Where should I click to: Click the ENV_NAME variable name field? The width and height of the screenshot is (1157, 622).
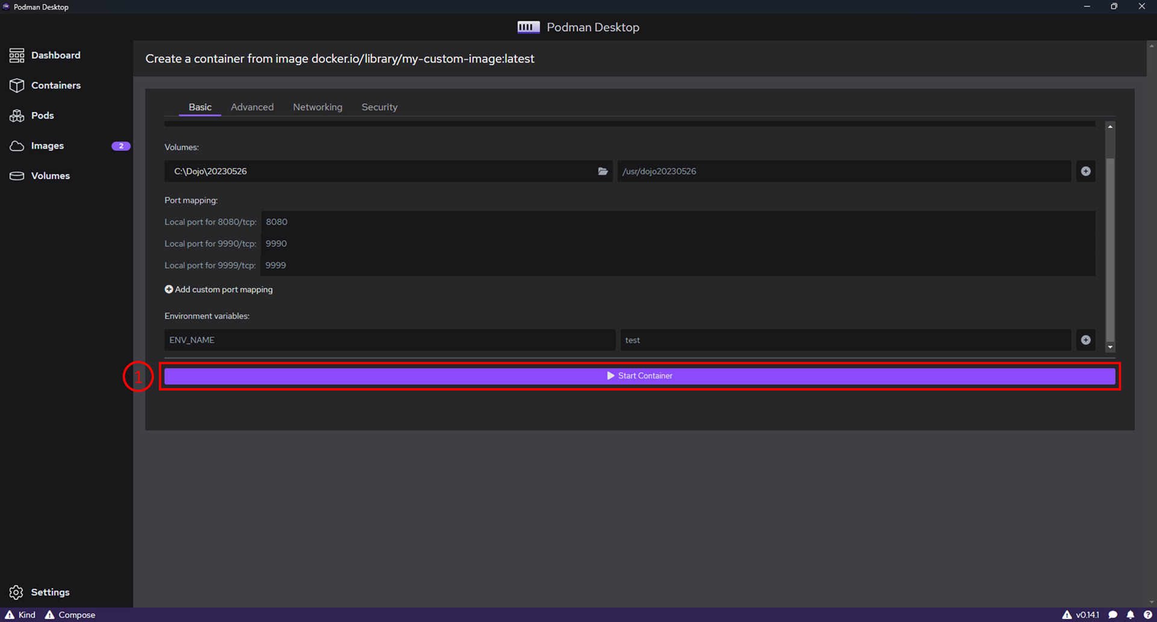tap(390, 340)
